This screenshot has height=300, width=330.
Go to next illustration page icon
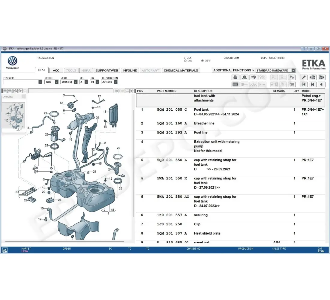pyautogui.click(x=322, y=77)
